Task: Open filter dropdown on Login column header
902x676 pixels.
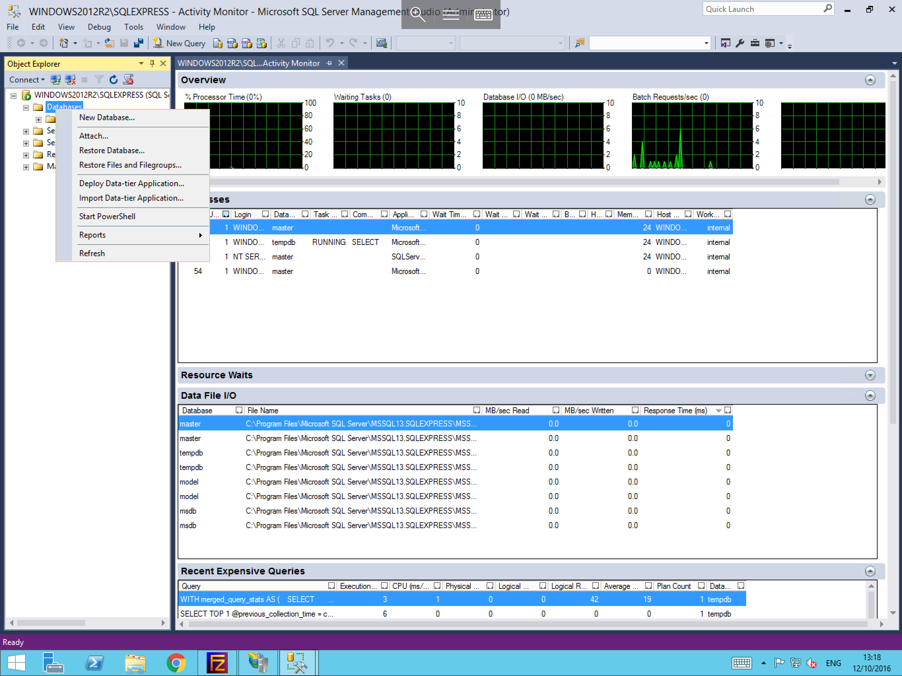Action: [x=265, y=215]
